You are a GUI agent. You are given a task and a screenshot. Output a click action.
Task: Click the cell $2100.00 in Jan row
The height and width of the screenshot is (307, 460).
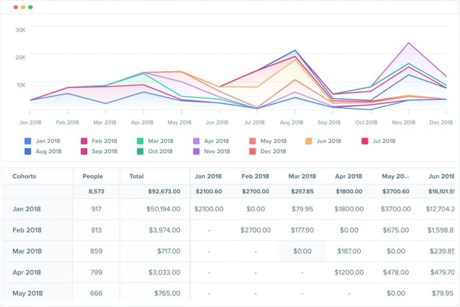point(209,209)
